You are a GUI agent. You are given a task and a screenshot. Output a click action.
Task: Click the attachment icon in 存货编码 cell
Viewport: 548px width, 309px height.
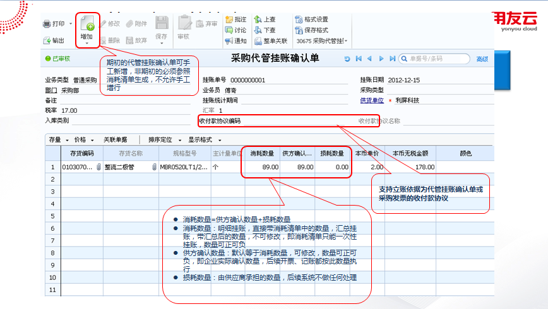point(98,167)
